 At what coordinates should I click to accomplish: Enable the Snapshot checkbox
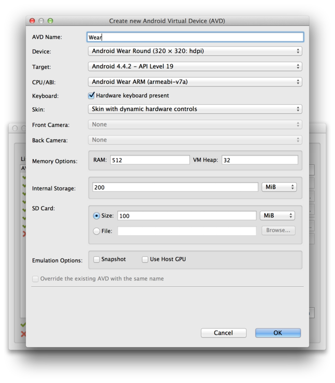97,259
